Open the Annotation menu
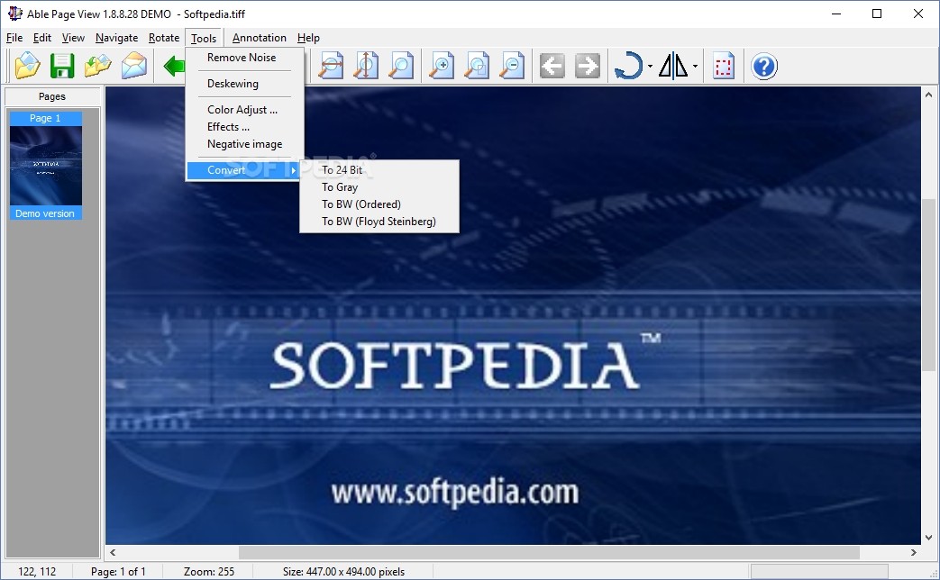Image resolution: width=940 pixels, height=580 pixels. click(x=259, y=38)
